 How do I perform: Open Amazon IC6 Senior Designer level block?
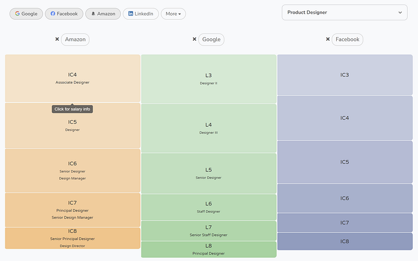(72, 171)
